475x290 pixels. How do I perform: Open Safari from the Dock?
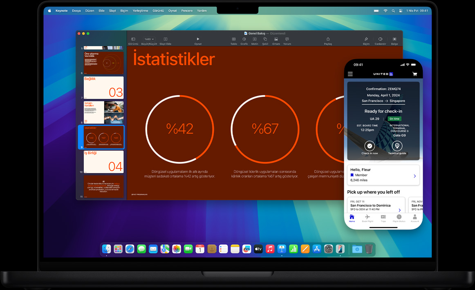(130, 249)
